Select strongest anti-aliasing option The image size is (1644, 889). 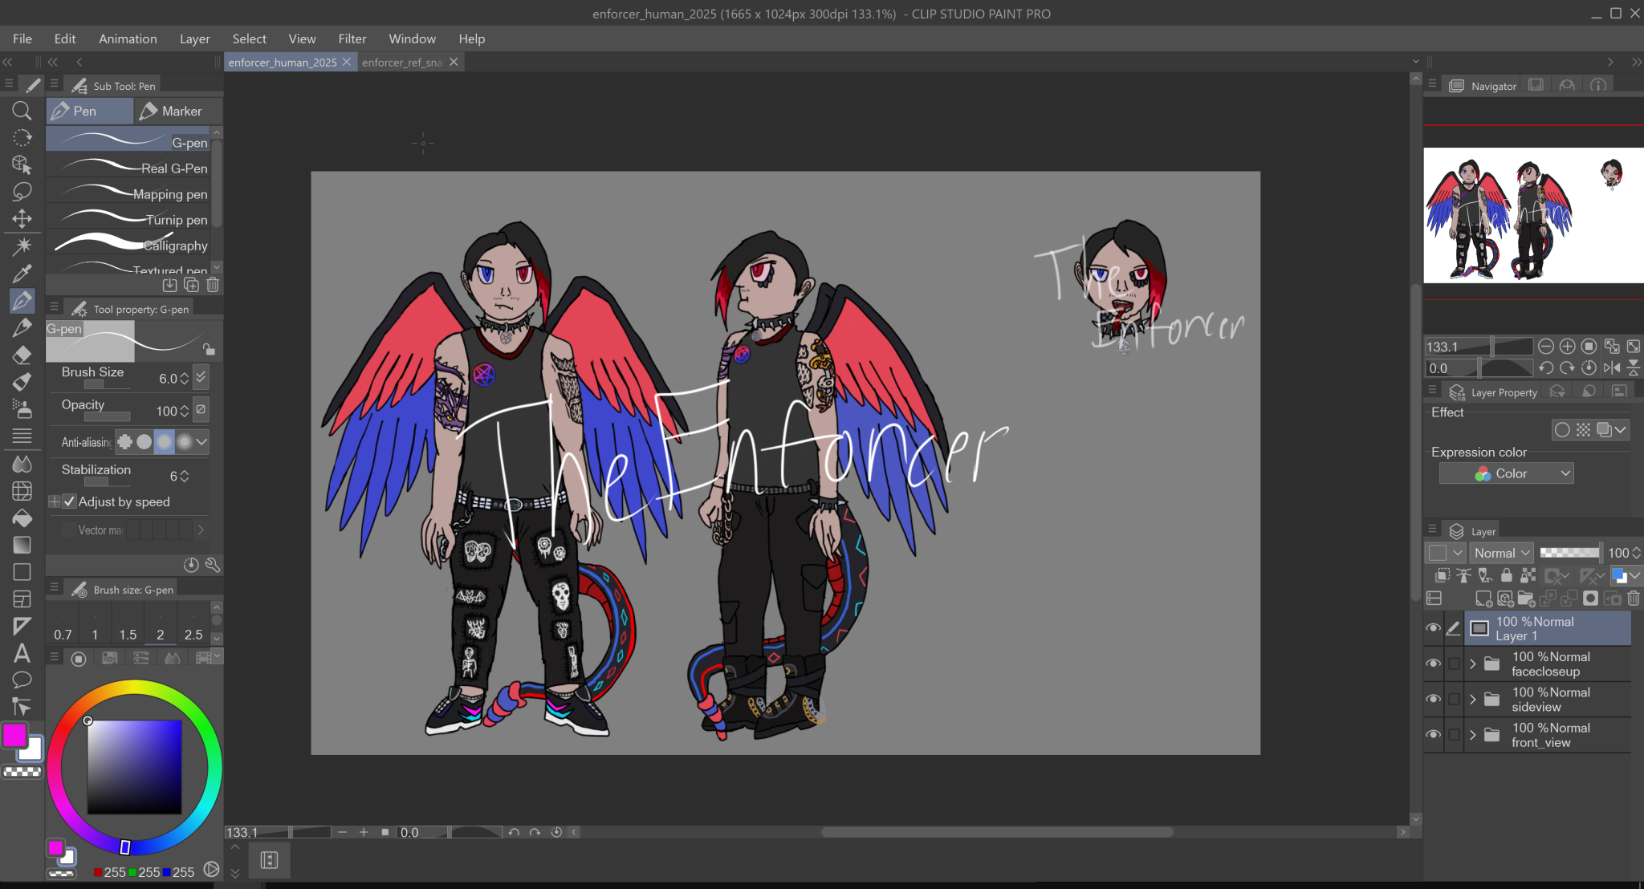185,441
